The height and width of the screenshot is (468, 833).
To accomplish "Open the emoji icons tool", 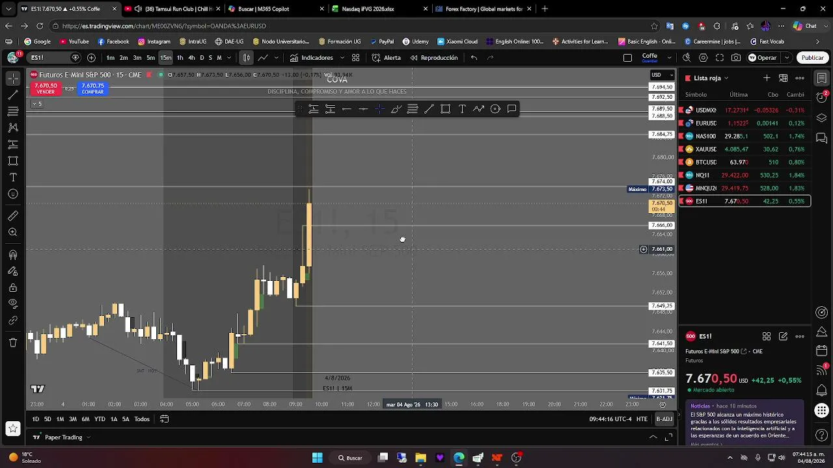I will coord(13,194).
